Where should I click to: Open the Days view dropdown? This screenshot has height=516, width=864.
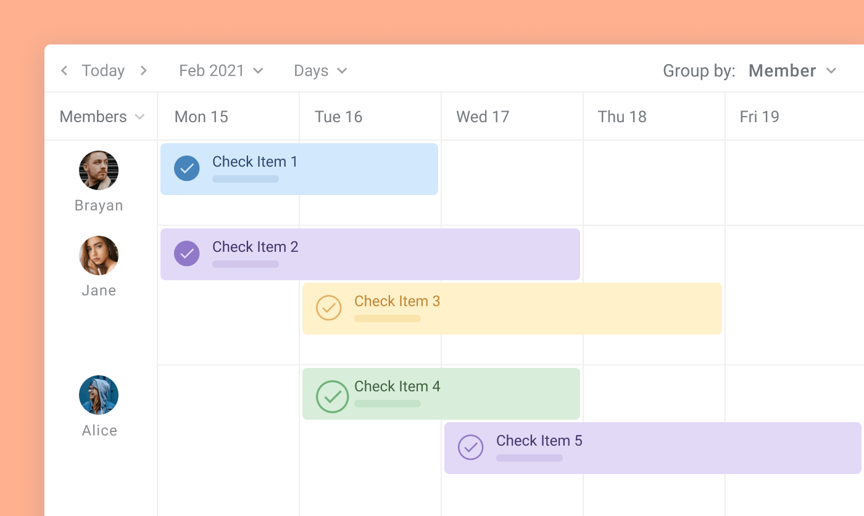(320, 70)
